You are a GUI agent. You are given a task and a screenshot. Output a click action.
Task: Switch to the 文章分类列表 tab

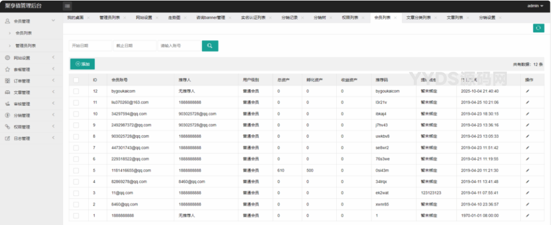pyautogui.click(x=418, y=18)
